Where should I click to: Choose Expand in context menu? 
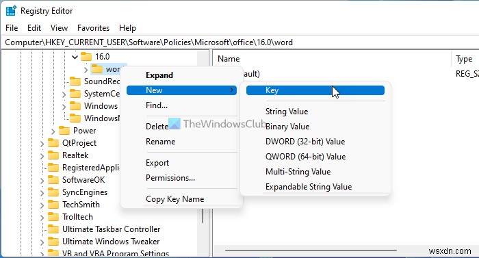pyautogui.click(x=159, y=75)
